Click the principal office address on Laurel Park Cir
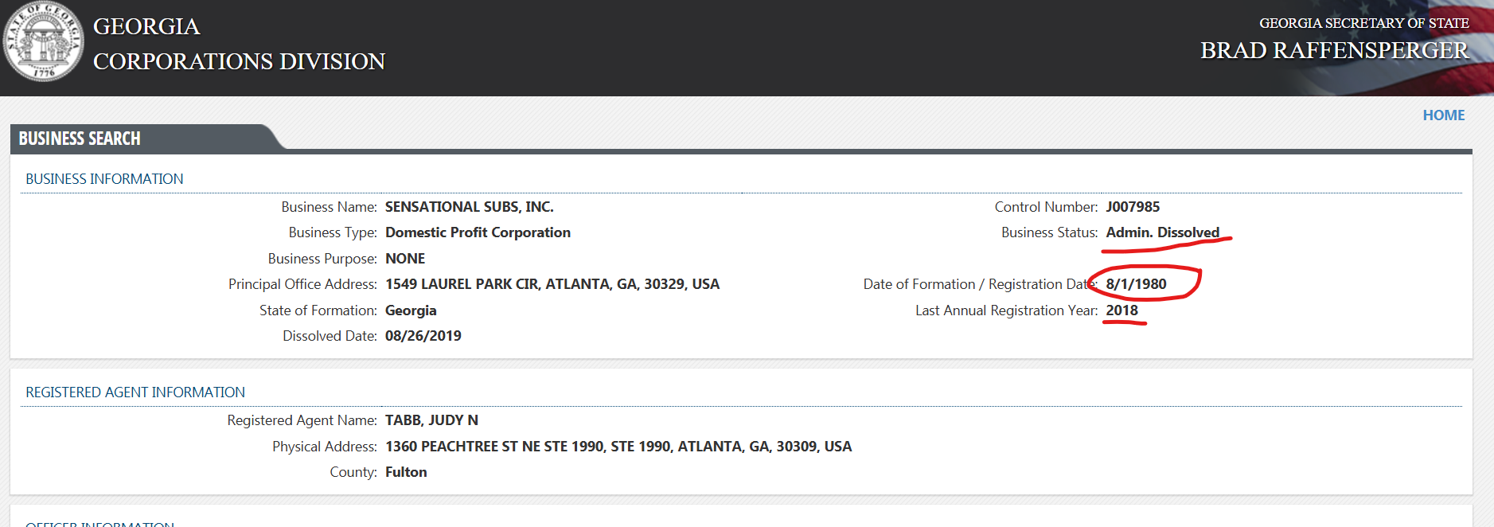 552,284
